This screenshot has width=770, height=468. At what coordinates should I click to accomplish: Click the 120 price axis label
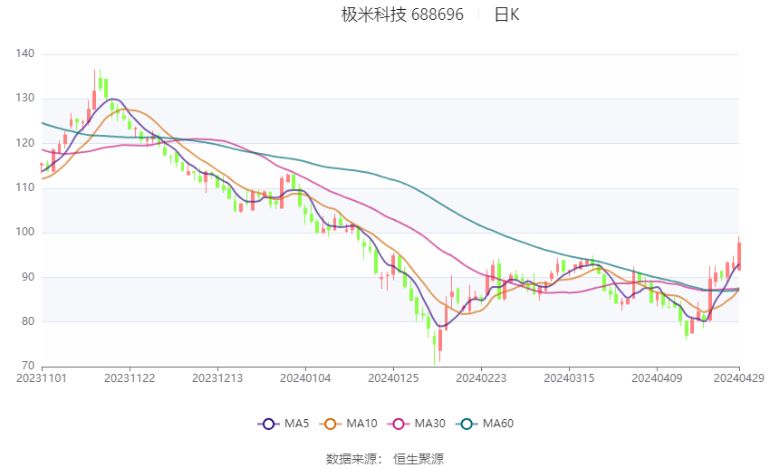coord(25,143)
